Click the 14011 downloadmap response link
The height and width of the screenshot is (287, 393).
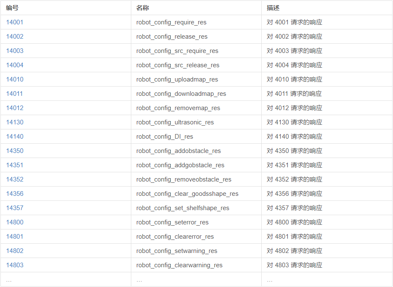(15, 94)
